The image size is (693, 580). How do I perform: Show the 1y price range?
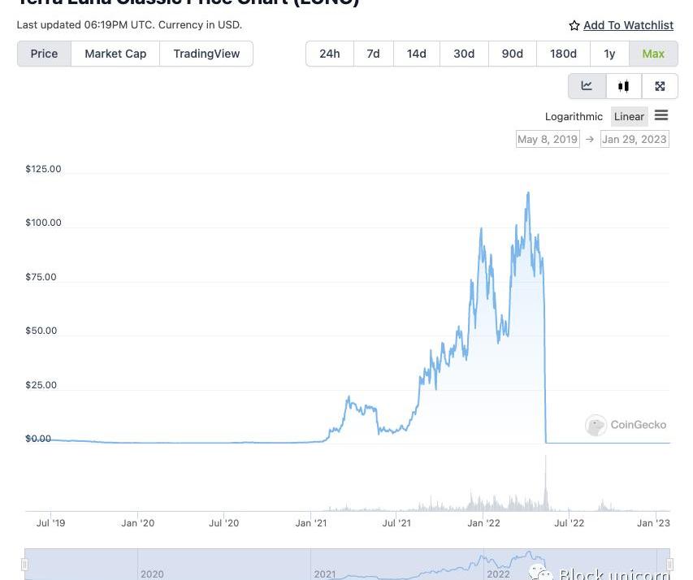coord(609,54)
